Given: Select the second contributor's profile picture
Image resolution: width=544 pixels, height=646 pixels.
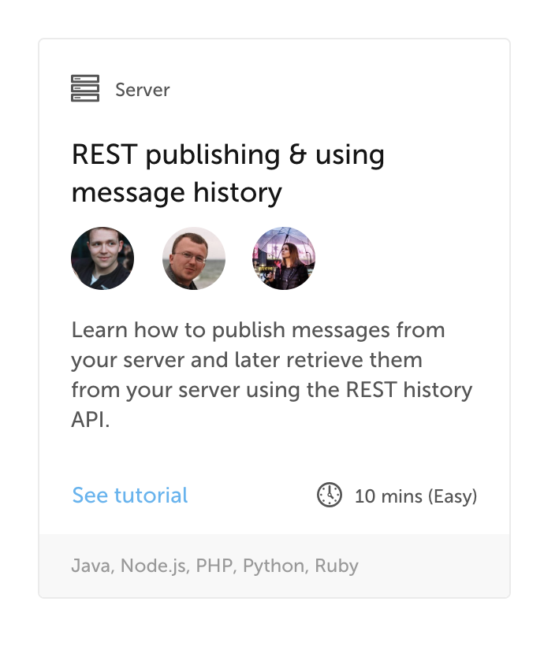Looking at the screenshot, I should coord(193,258).
